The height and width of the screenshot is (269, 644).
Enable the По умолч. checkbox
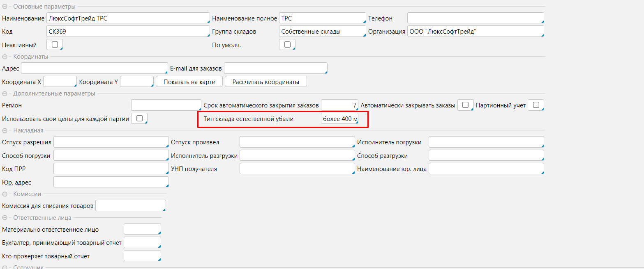point(287,45)
